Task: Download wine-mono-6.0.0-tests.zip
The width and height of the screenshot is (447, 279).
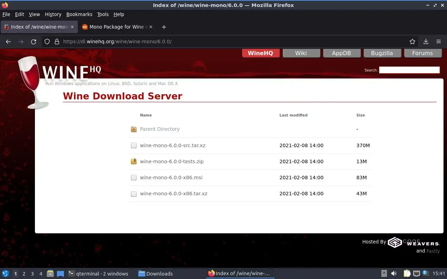Action: 172,161
